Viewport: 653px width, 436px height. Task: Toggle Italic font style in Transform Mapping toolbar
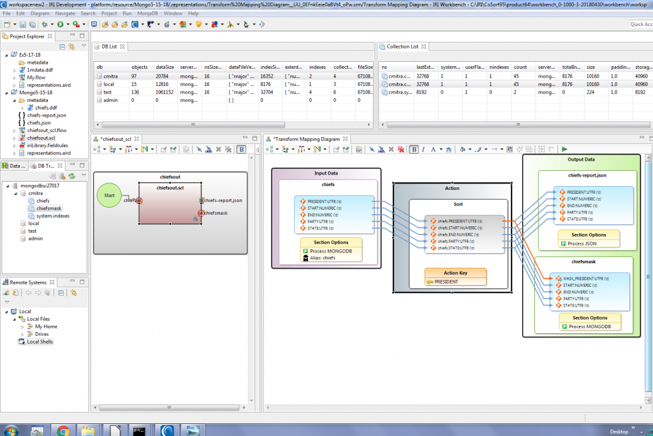(x=423, y=149)
